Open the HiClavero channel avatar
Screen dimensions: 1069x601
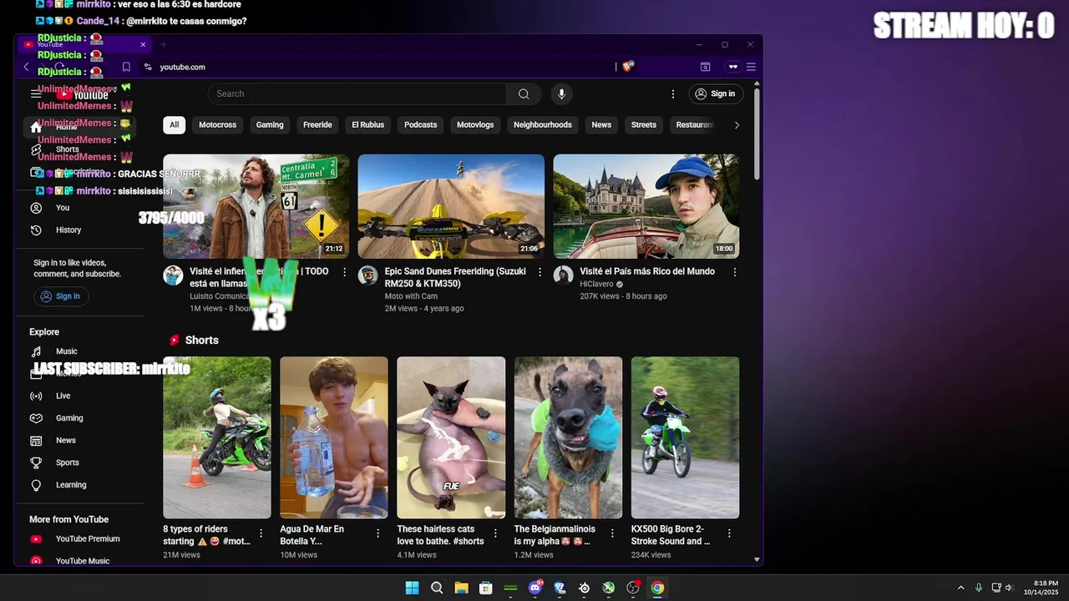[x=563, y=275]
